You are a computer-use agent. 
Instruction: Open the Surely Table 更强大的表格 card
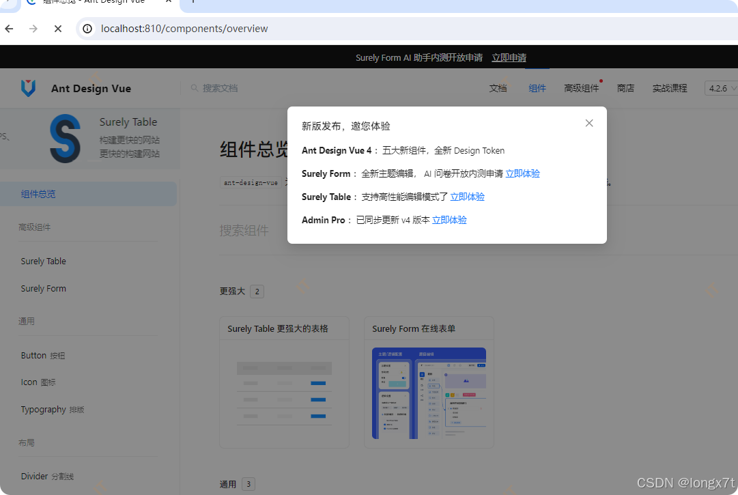(x=284, y=382)
